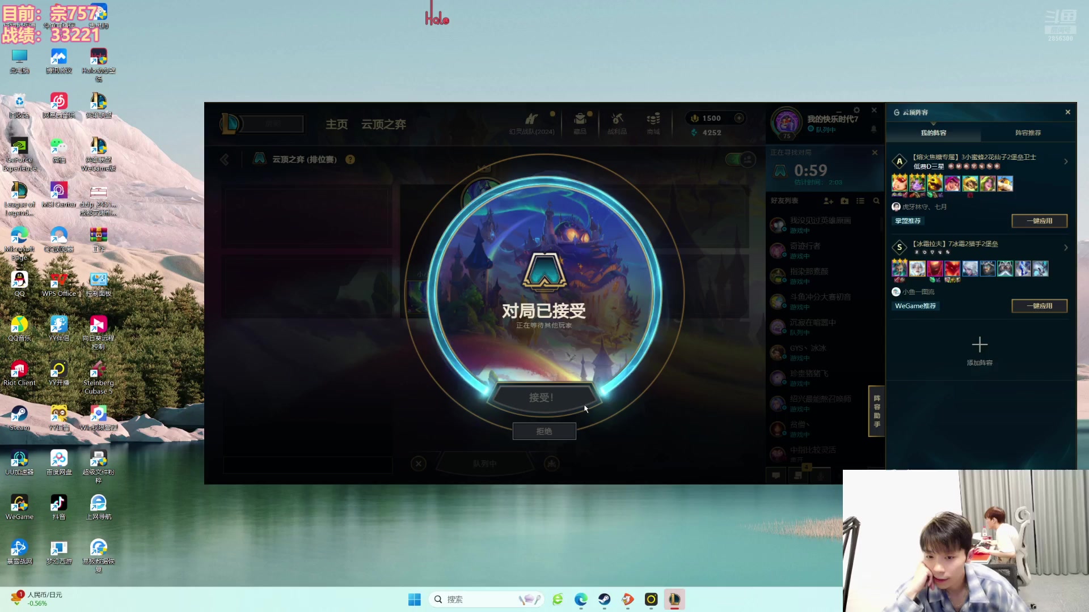
Task: Open the GeForce Experience desktop icon
Action: (x=19, y=155)
